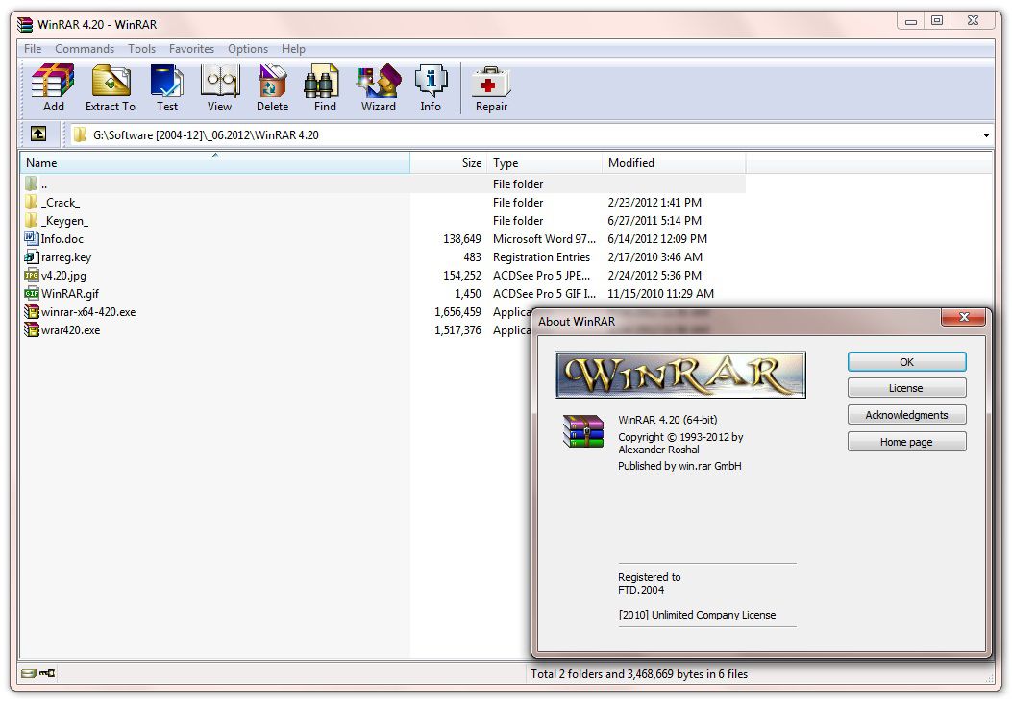Select the '_Crack_' folder name
This screenshot has height=705, width=1012.
[61, 203]
